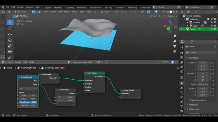218x122 pixels.
Task: Click the Plane breadcrumb in node editor
Action: [9, 68]
